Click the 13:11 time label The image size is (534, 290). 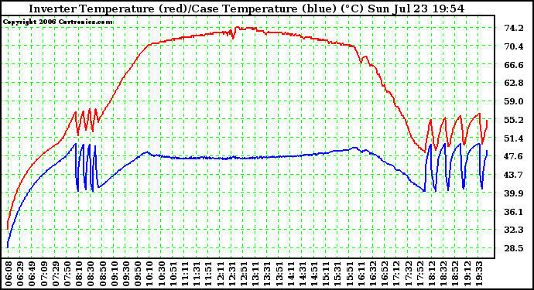[255, 274]
